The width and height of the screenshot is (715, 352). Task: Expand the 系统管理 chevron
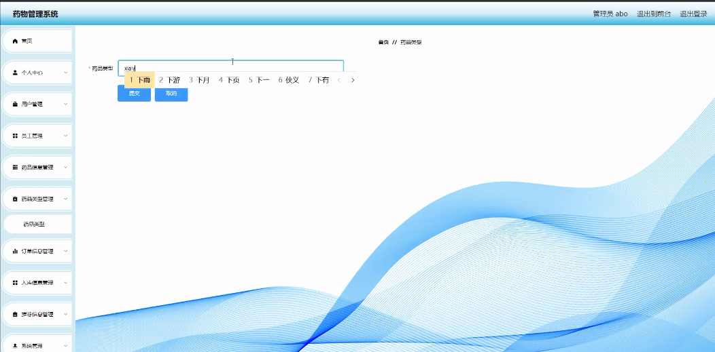pos(66,346)
